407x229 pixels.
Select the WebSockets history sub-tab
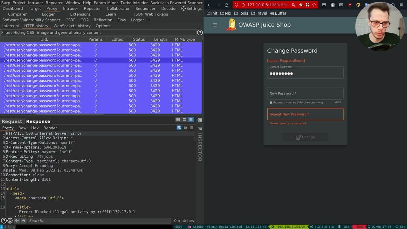point(72,26)
